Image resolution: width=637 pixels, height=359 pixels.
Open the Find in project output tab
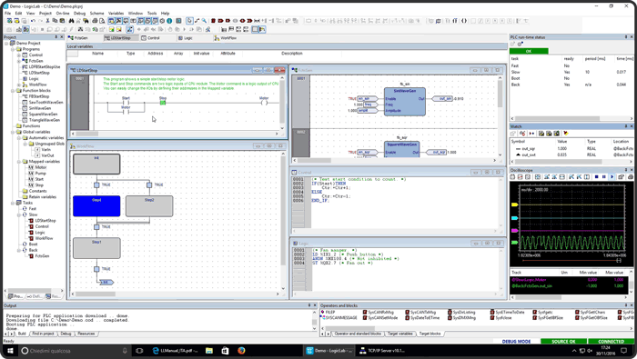click(x=43, y=334)
